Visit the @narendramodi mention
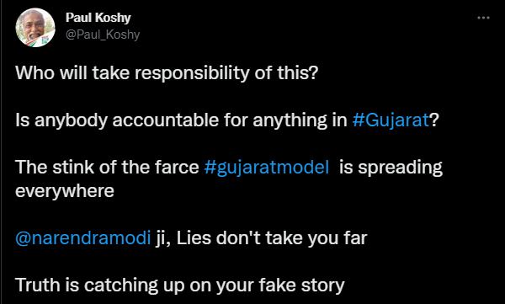The width and height of the screenshot is (505, 304). 83,238
